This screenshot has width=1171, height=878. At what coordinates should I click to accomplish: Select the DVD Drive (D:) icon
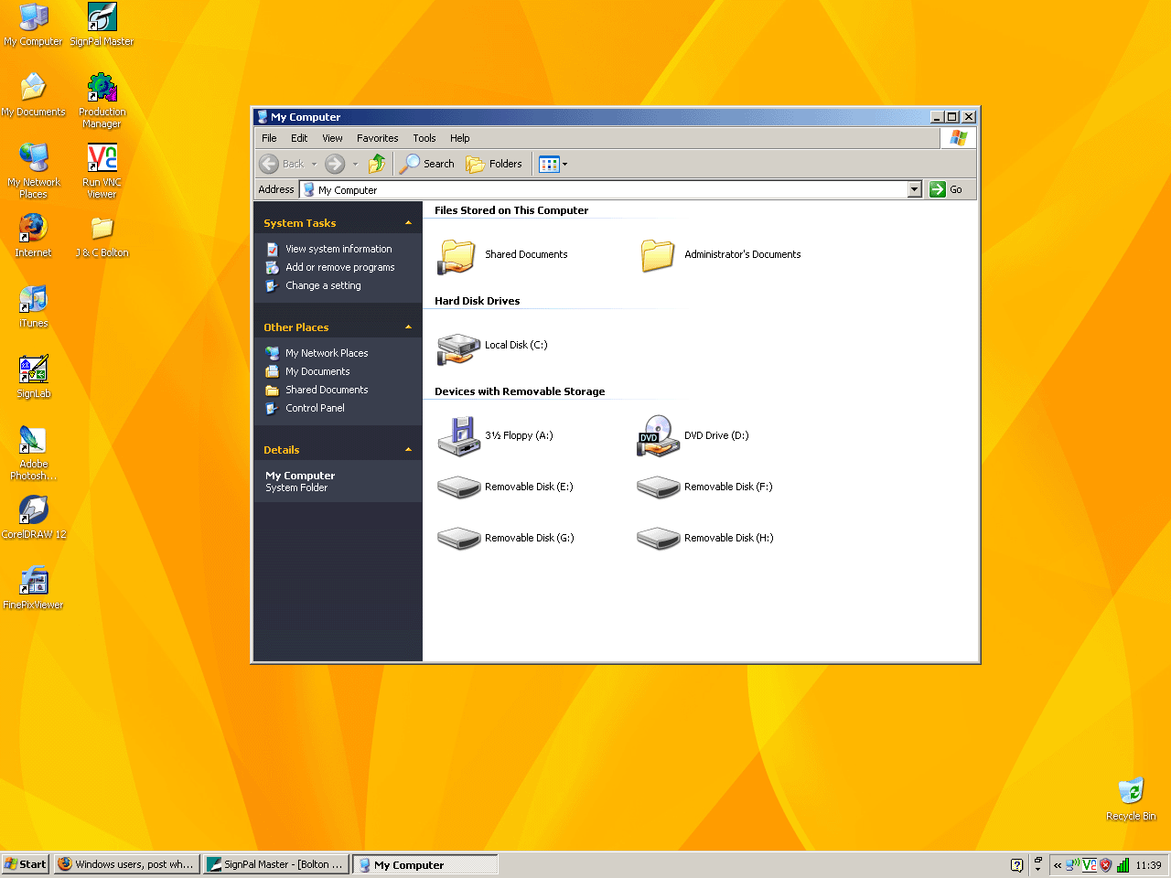click(658, 436)
